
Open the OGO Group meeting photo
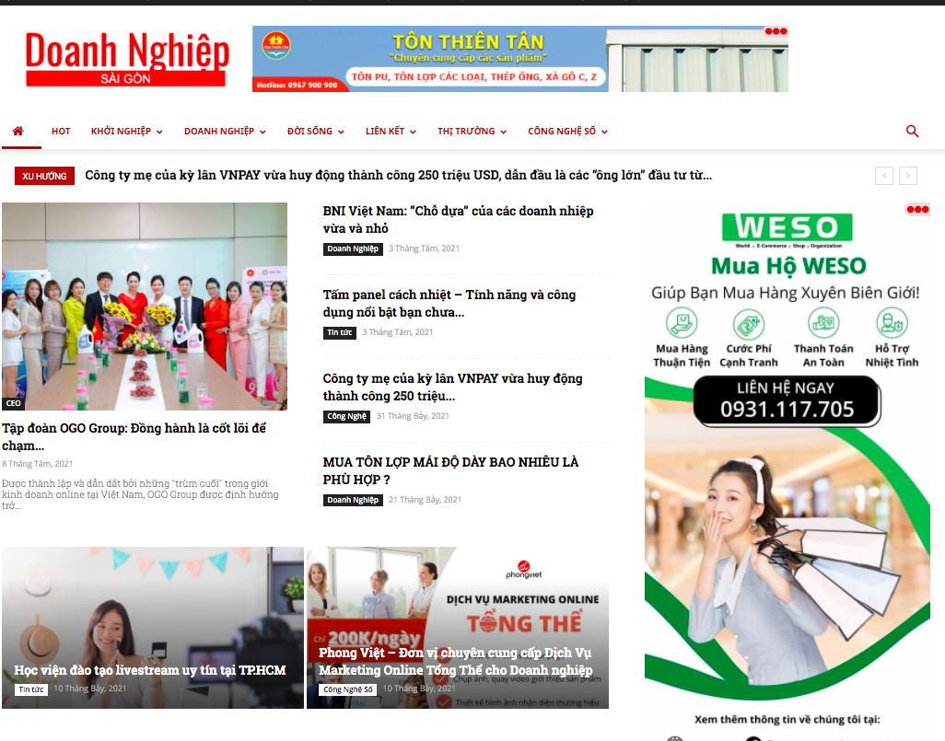click(145, 306)
